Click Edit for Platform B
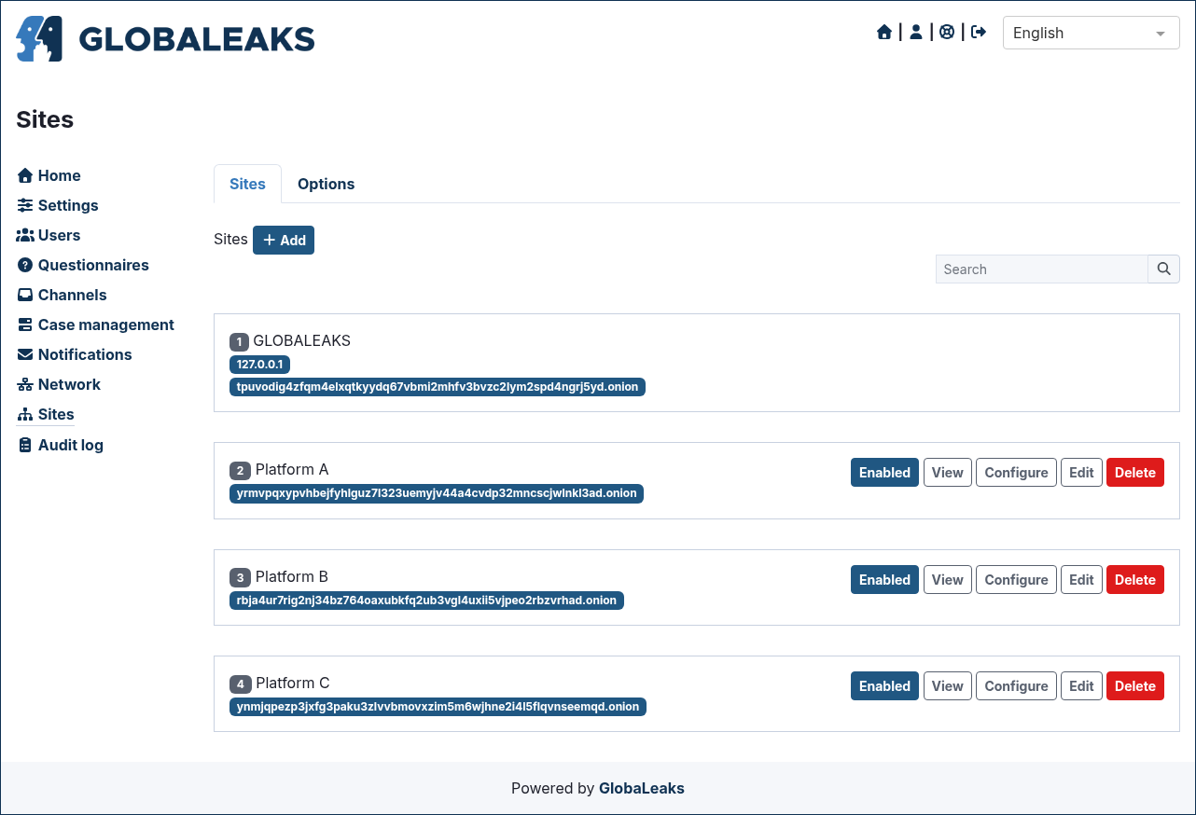This screenshot has width=1196, height=815. coord(1081,579)
